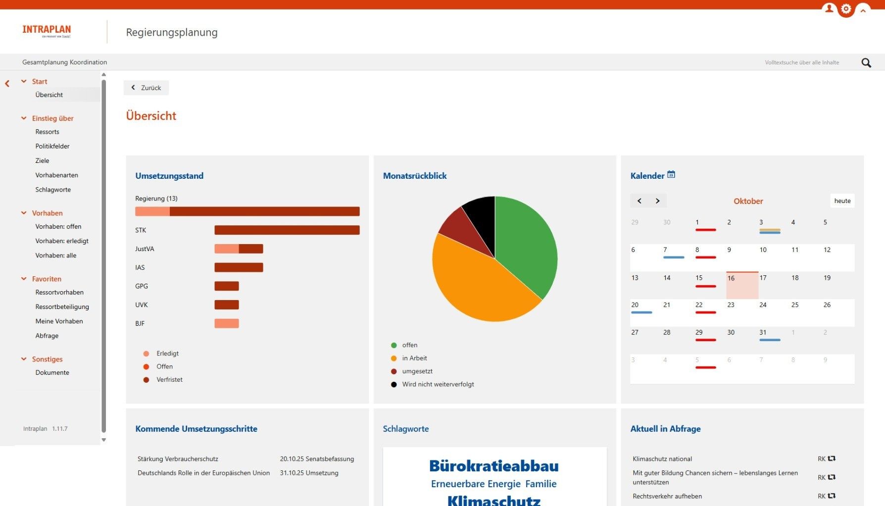The height and width of the screenshot is (506, 885).
Task: Collapse the left sidebar with red arrow
Action: pos(7,84)
